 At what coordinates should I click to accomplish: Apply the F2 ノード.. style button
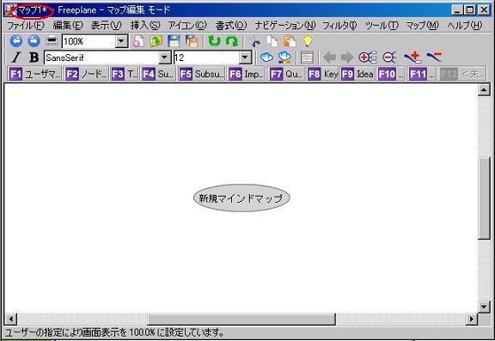(x=86, y=74)
